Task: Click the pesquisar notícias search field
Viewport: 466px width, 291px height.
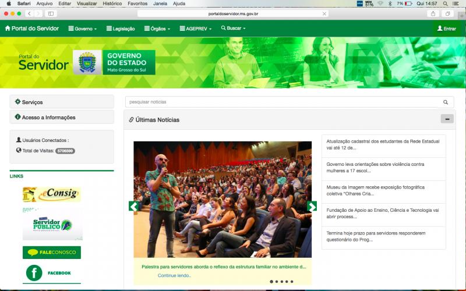Action: click(281, 102)
